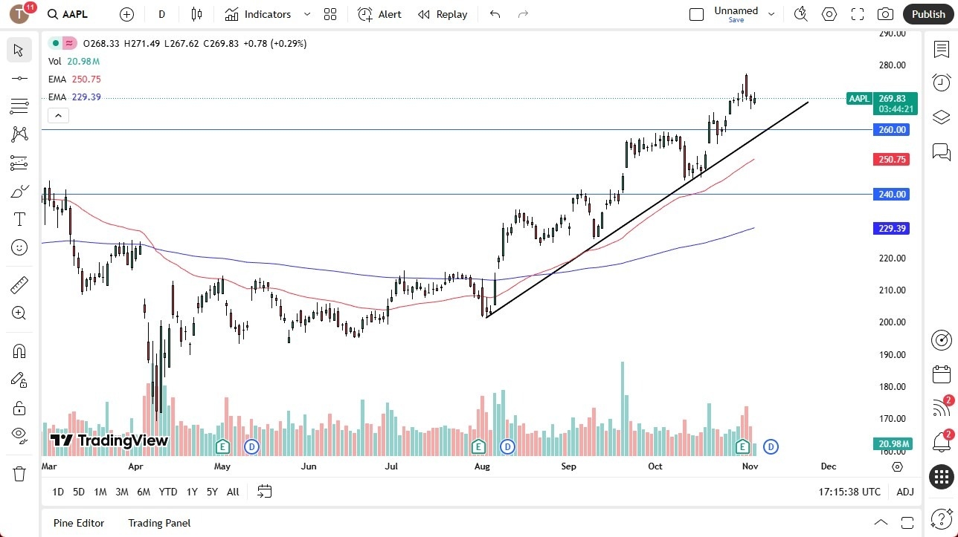This screenshot has height=537, width=958.
Task: Open the Trading Panel tab
Action: pyautogui.click(x=158, y=523)
